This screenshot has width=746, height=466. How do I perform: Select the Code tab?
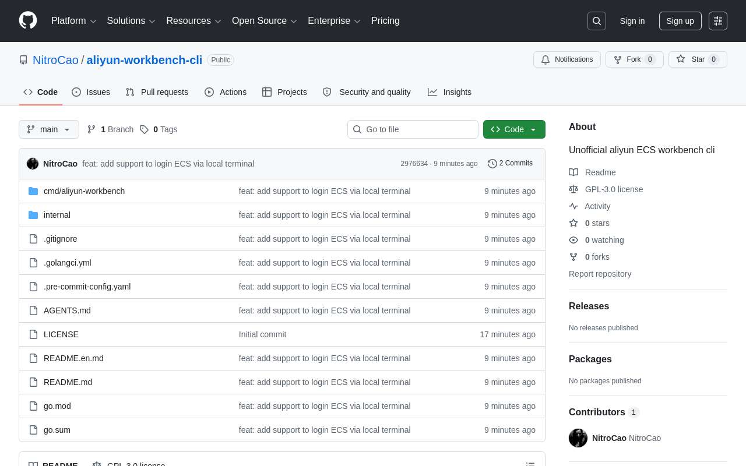[x=41, y=92]
